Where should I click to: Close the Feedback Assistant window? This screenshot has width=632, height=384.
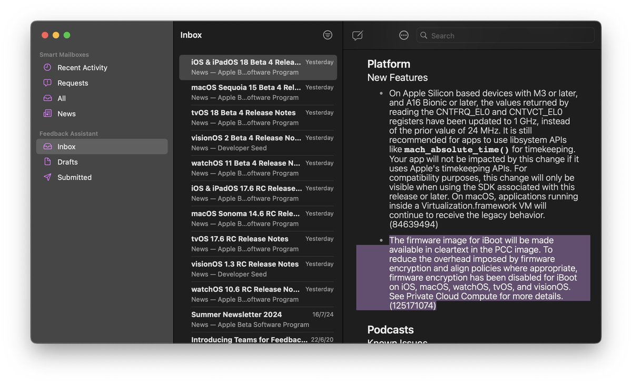pyautogui.click(x=45, y=35)
